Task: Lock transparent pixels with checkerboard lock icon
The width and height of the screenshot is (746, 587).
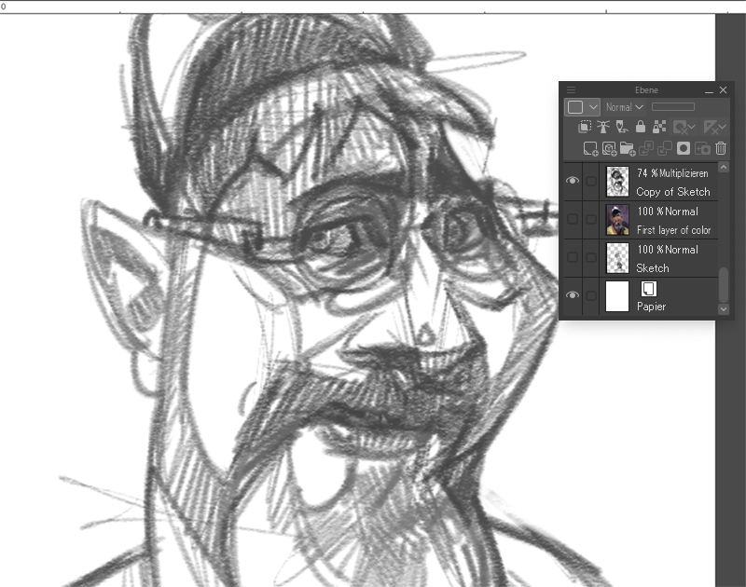Action: click(x=659, y=127)
